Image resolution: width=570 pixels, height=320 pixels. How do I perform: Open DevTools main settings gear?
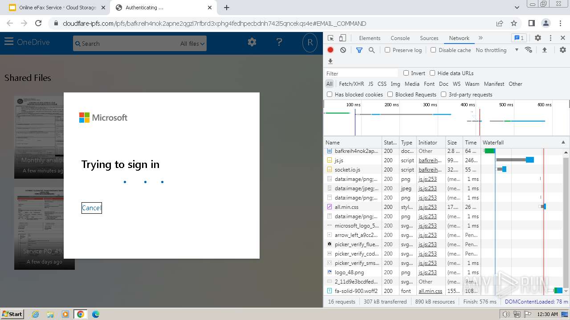538,38
